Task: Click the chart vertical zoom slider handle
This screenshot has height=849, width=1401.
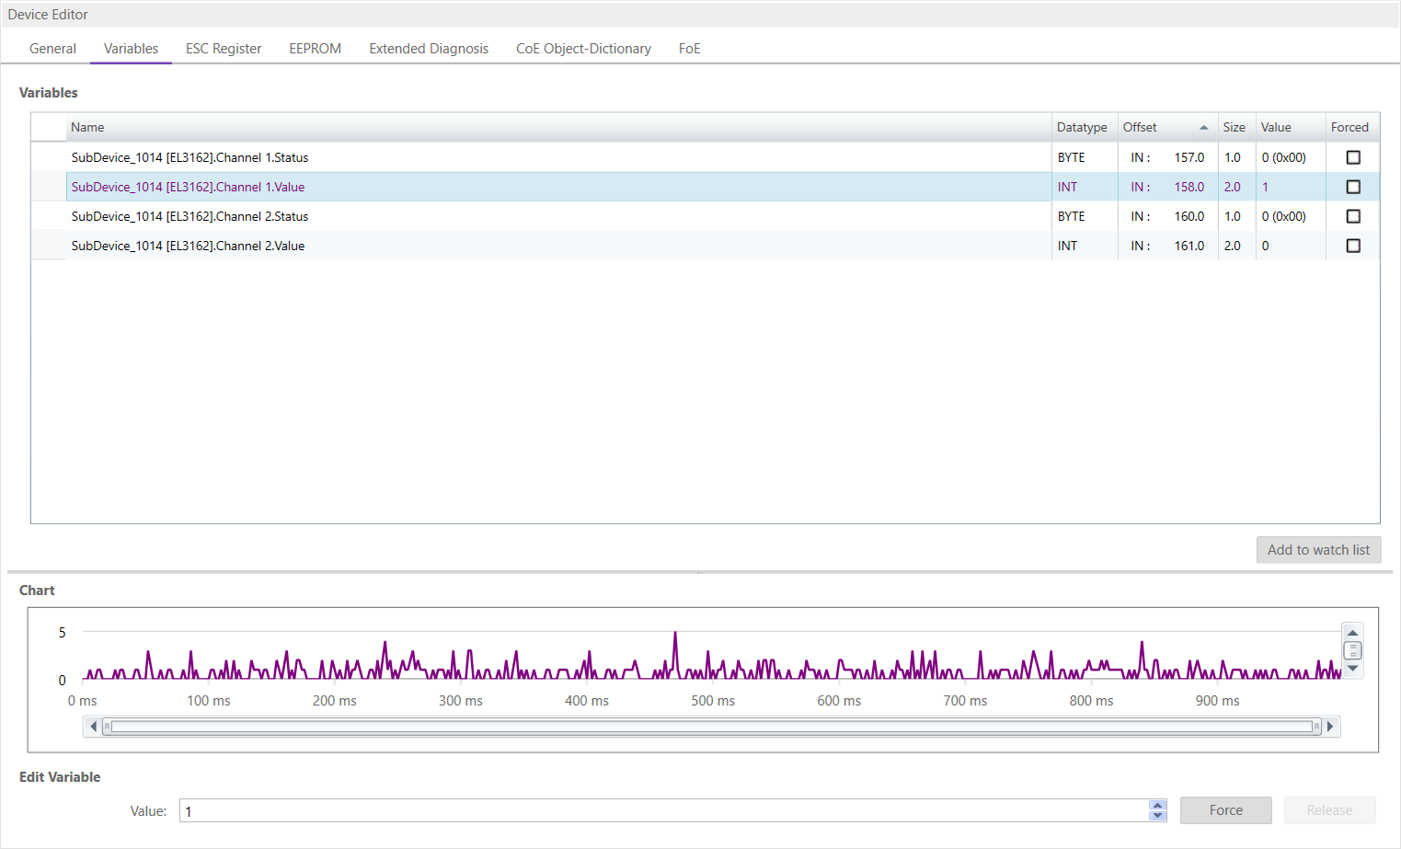Action: [1352, 650]
